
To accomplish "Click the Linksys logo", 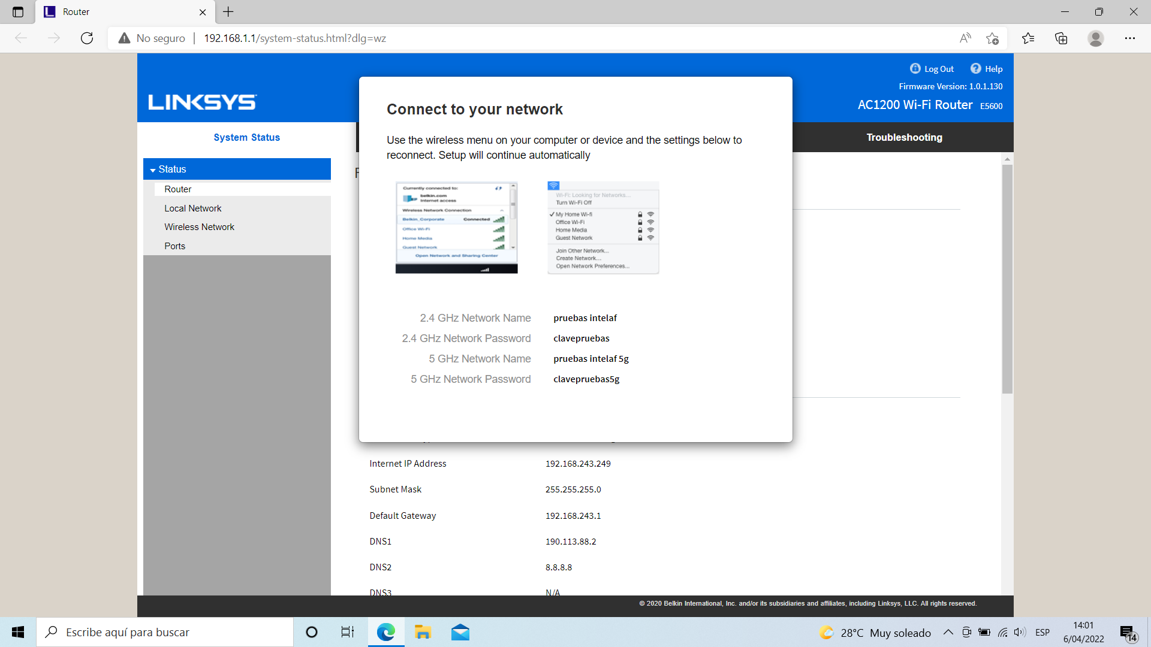I will (203, 102).
